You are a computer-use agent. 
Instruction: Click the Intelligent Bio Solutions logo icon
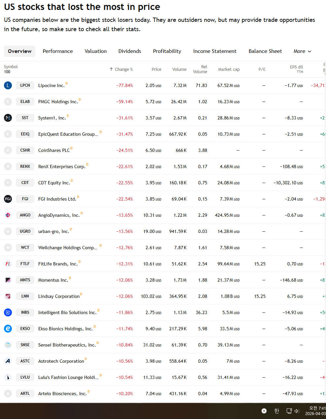point(8,312)
